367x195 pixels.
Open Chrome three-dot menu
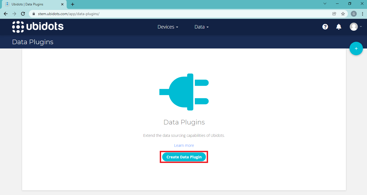tap(362, 14)
